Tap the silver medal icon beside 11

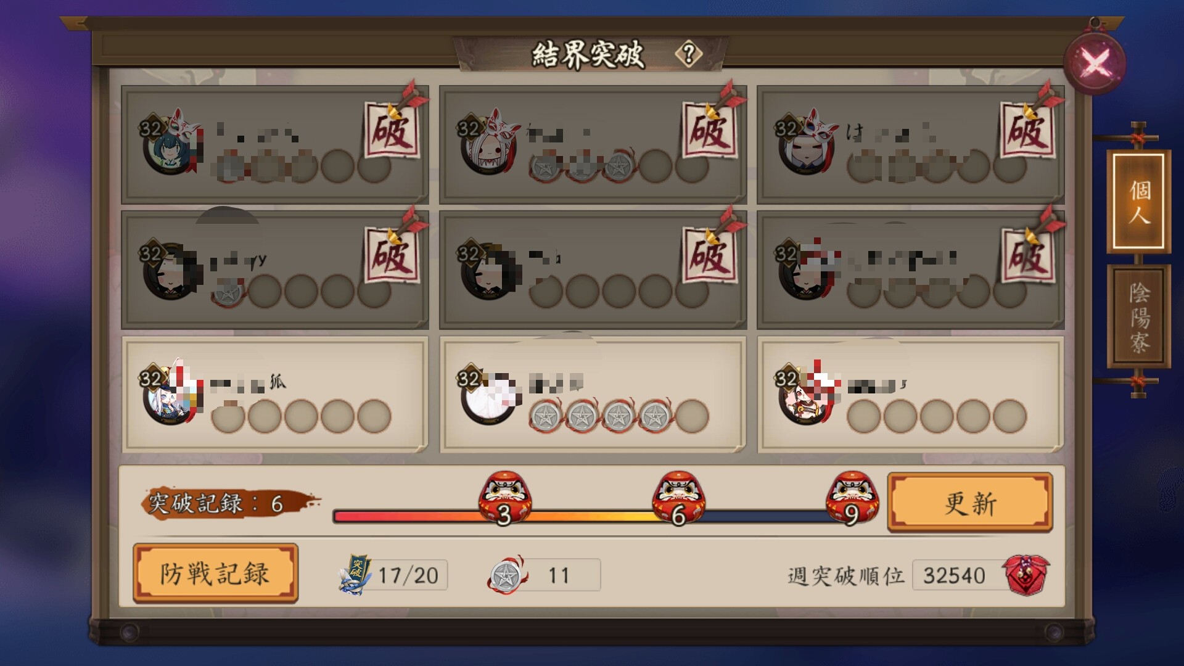coord(507,575)
